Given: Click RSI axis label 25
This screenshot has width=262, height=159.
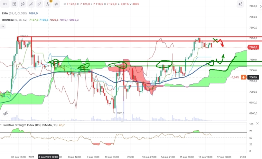Looking at the screenshot, I should 251,144.
